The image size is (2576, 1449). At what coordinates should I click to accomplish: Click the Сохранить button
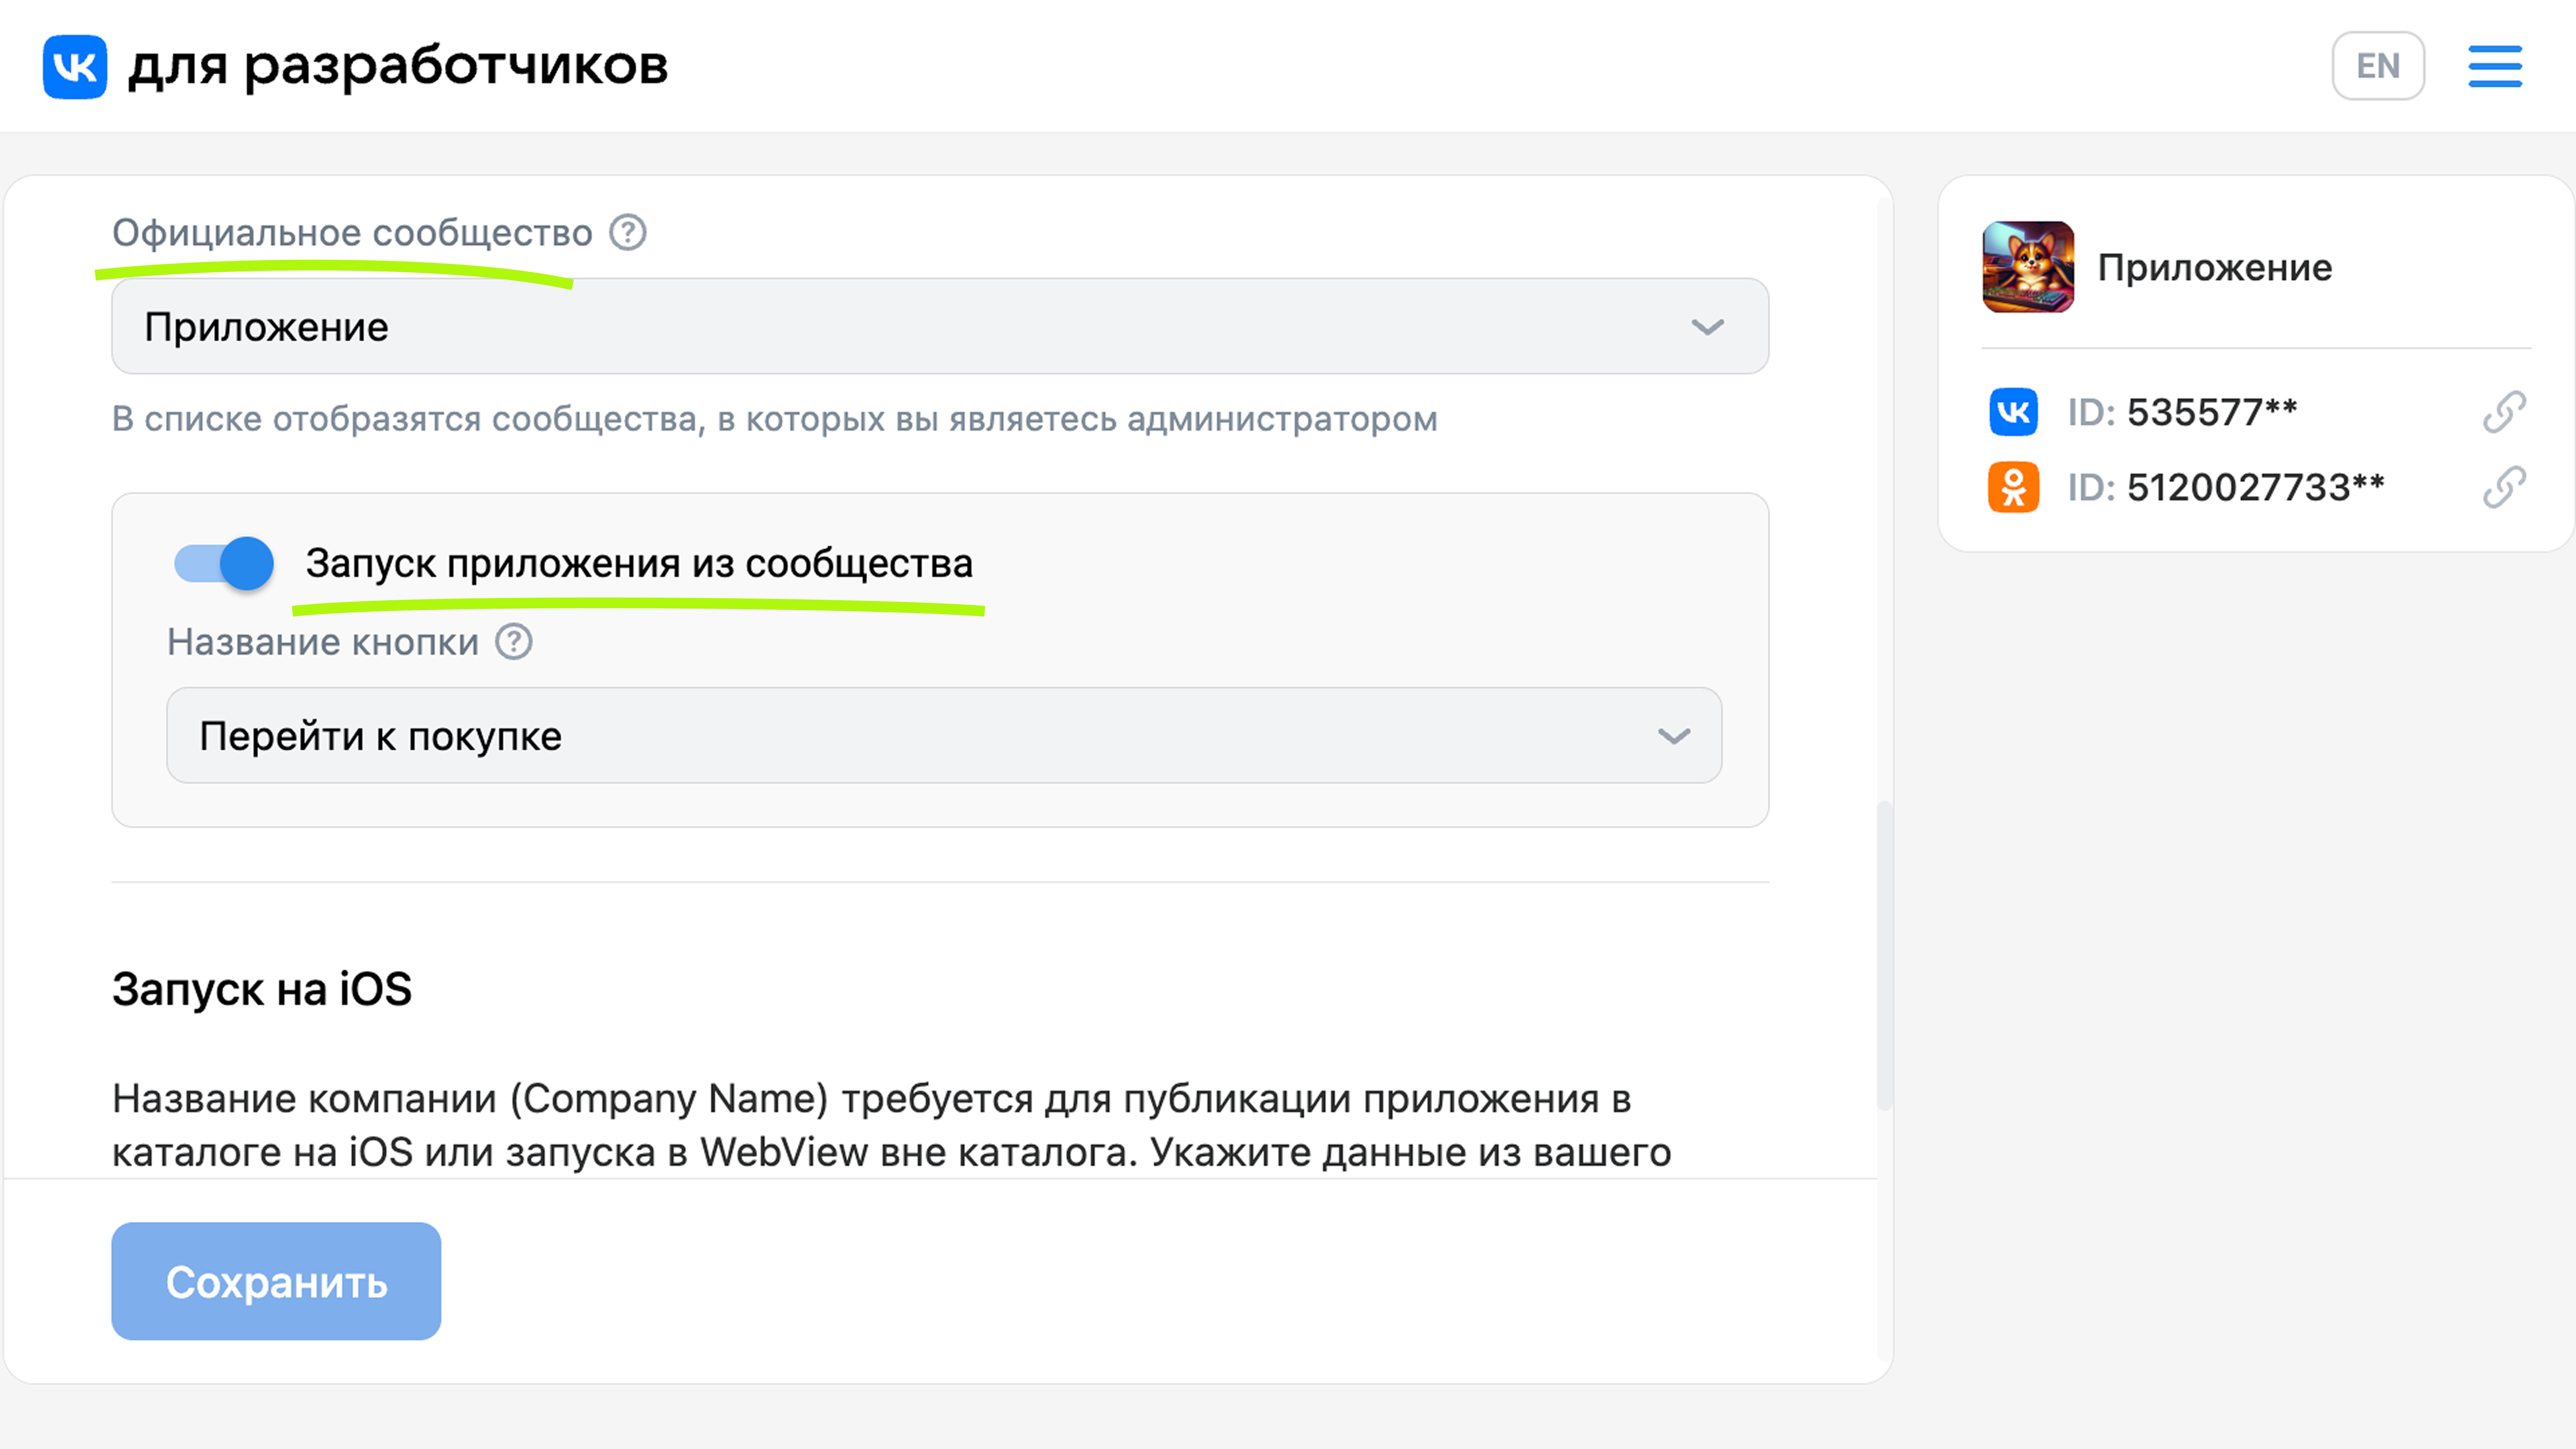[276, 1281]
